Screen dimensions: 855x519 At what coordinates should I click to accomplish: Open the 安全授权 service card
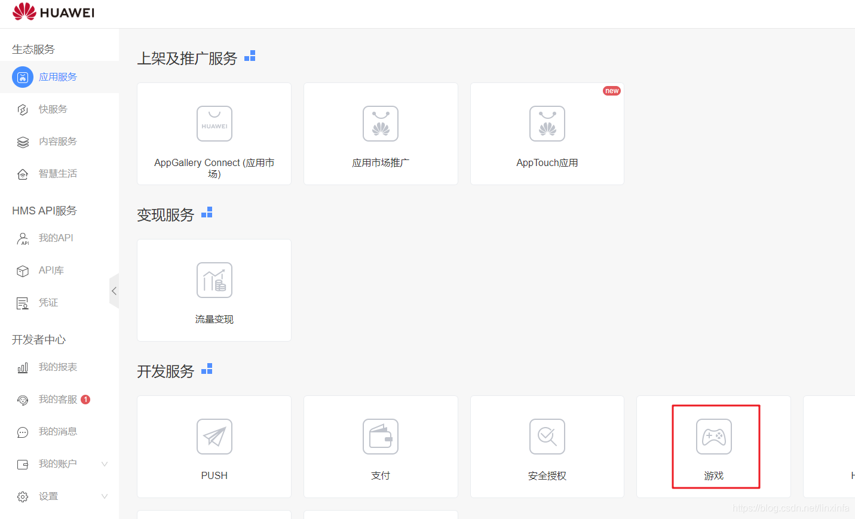(x=547, y=447)
